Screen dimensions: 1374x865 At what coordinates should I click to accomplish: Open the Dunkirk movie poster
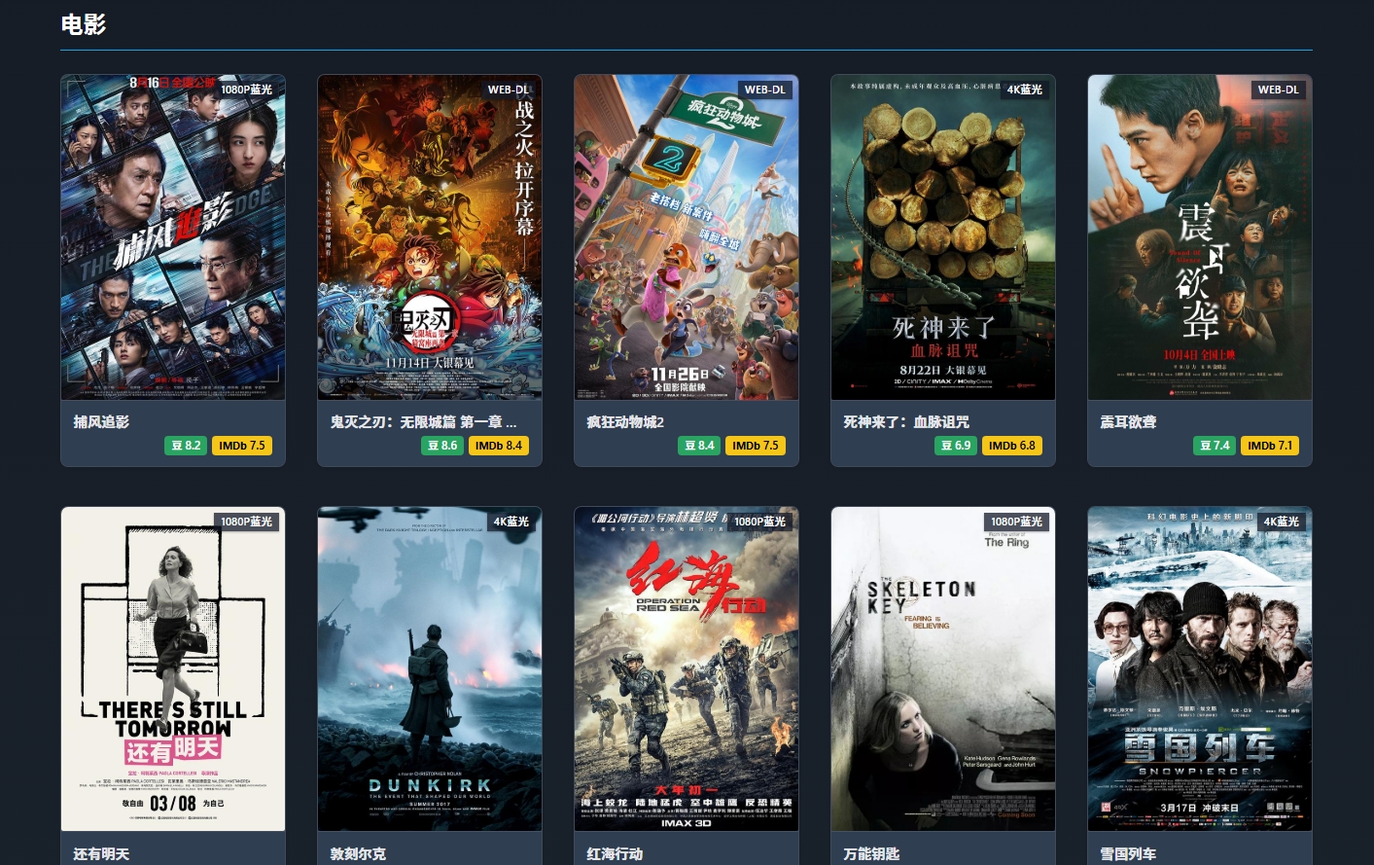point(430,669)
